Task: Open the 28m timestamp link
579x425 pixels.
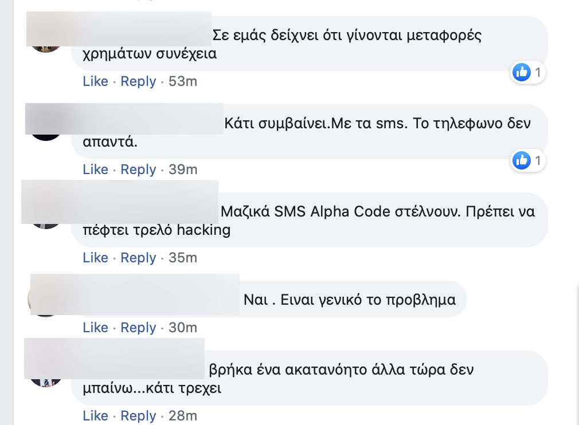Action: (x=183, y=416)
